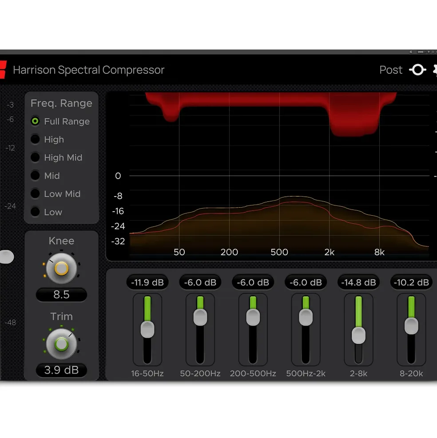Click the 16-50Hz band label
The image size is (437, 438).
pyautogui.click(x=147, y=374)
